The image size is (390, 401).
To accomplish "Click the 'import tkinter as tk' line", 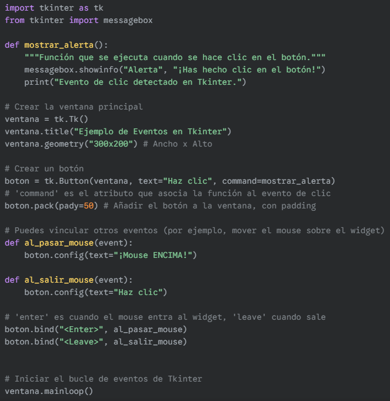I will click(54, 8).
